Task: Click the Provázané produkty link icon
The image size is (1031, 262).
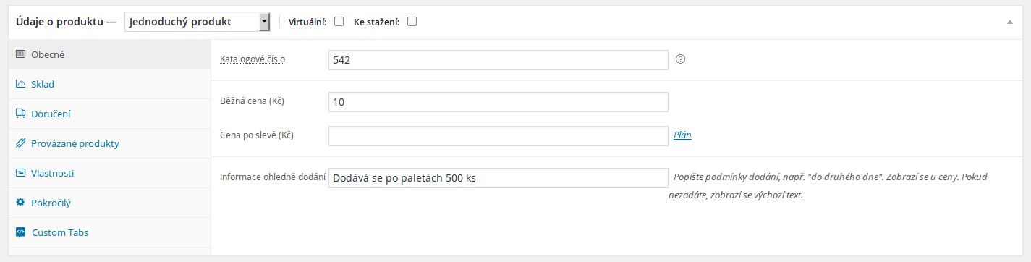Action: click(x=20, y=143)
